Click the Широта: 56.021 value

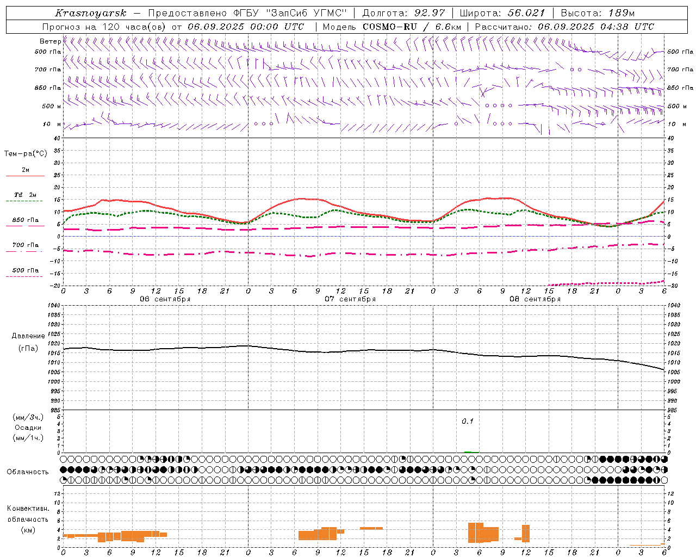(502, 13)
